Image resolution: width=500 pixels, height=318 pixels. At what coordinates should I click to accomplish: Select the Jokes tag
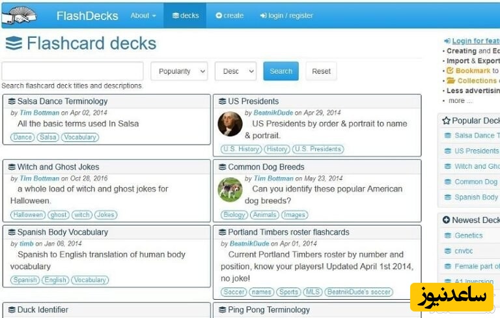point(105,215)
